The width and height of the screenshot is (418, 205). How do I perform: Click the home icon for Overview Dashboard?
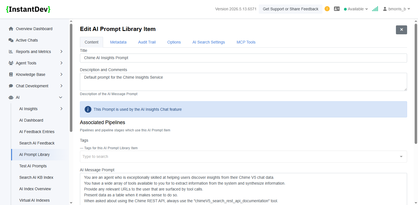click(11, 29)
